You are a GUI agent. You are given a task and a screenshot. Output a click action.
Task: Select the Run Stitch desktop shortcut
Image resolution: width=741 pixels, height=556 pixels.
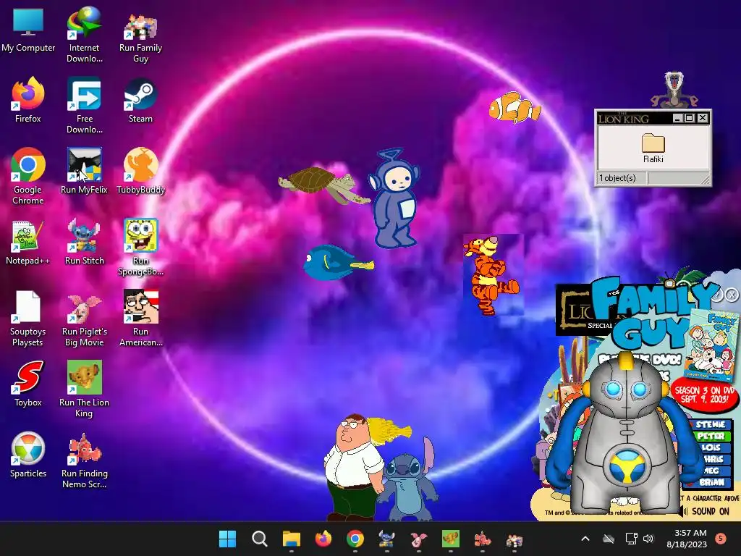coord(84,242)
